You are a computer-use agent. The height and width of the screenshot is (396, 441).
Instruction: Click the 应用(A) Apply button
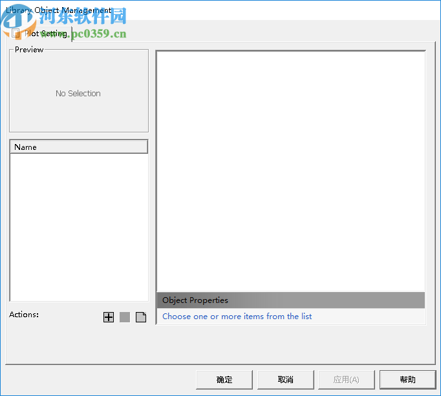[346, 380]
